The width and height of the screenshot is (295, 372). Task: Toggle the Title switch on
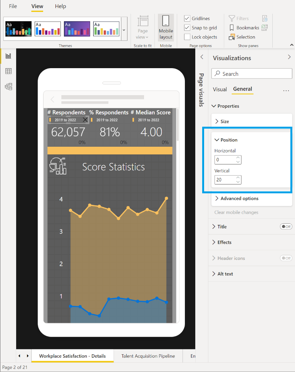[x=286, y=227]
